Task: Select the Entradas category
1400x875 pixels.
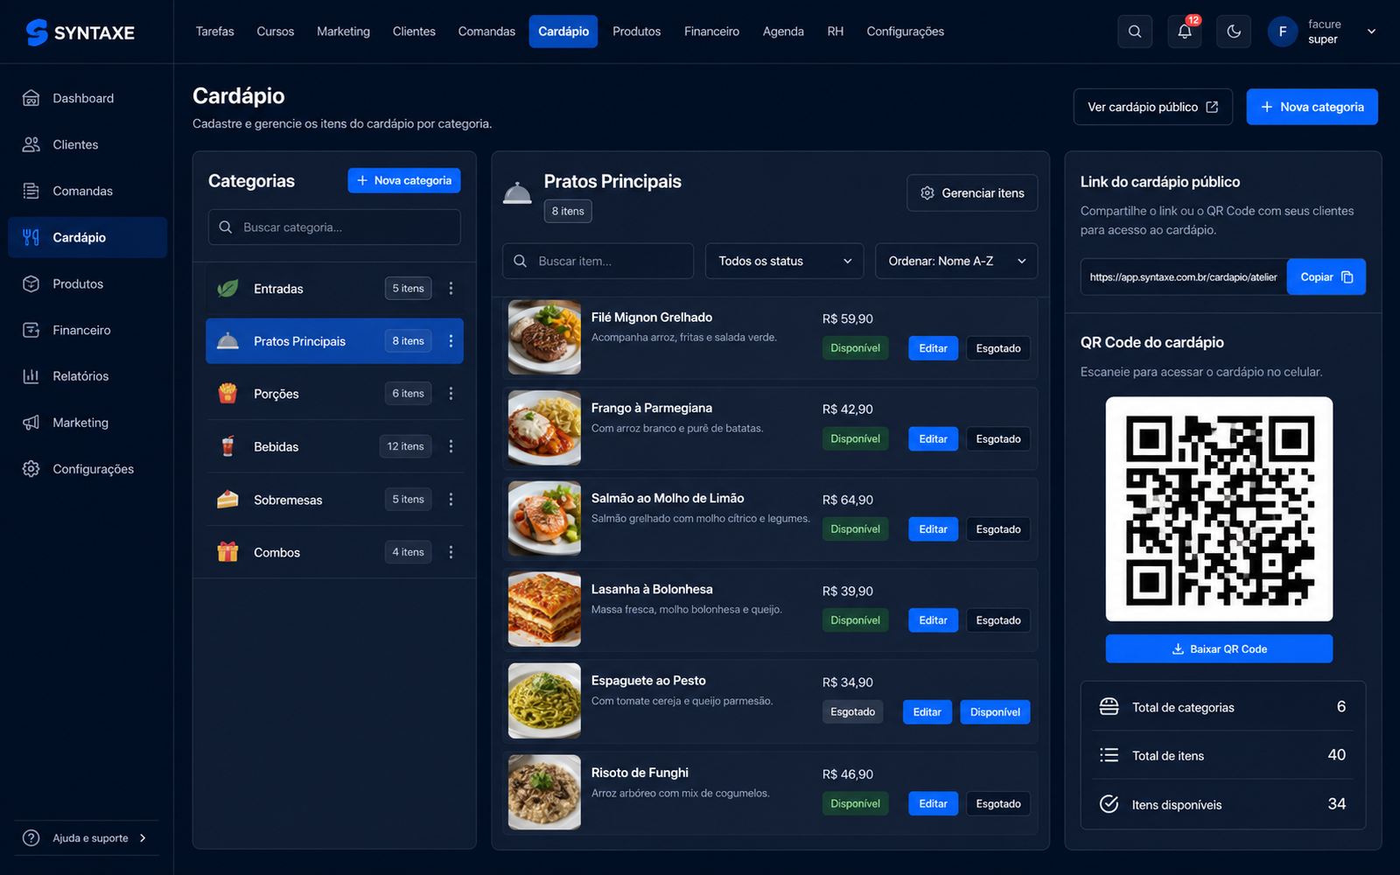Action: (334, 288)
